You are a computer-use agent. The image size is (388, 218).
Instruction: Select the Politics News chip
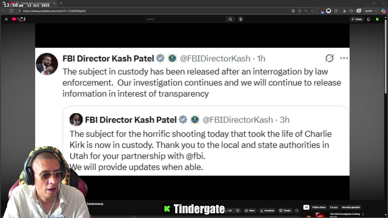point(319,207)
